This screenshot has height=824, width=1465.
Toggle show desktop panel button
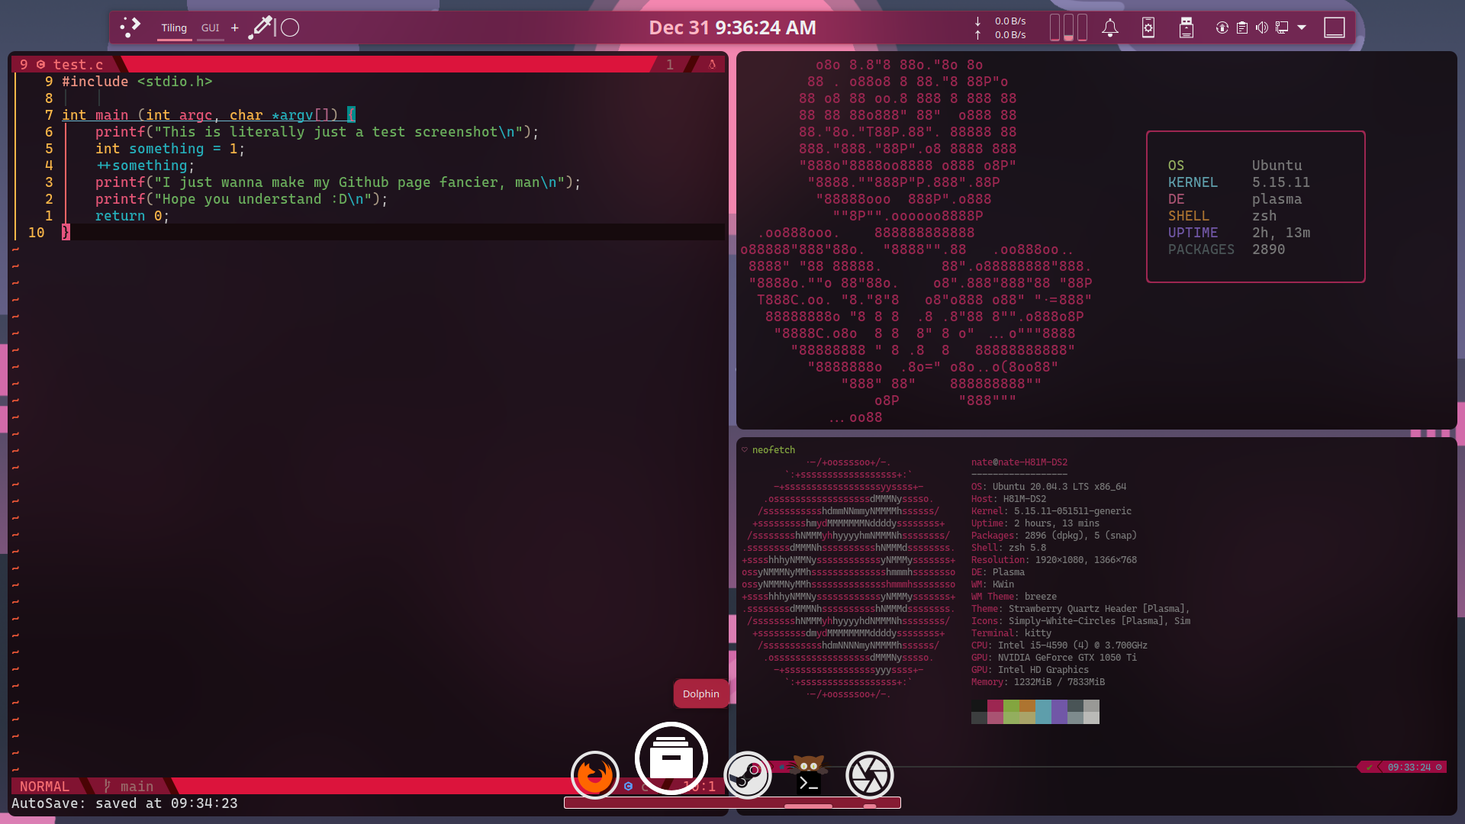tap(1334, 28)
